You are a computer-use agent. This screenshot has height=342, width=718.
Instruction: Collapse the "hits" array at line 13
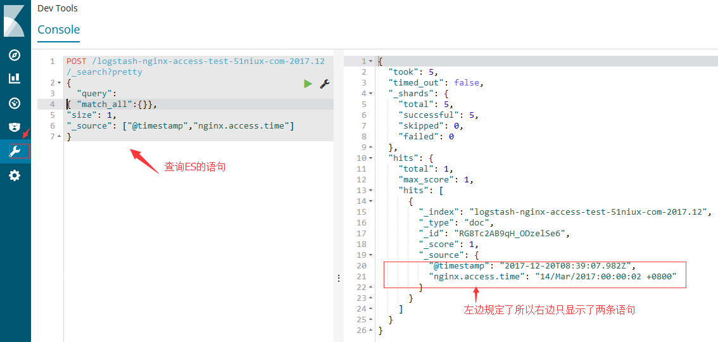[x=370, y=191]
